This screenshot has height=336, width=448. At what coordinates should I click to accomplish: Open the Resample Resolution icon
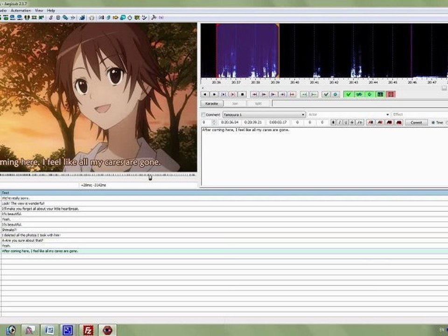tap(123, 18)
